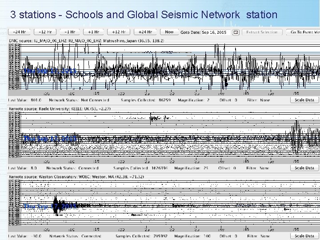Click Samples Collected 86259 value

pyautogui.click(x=164, y=100)
